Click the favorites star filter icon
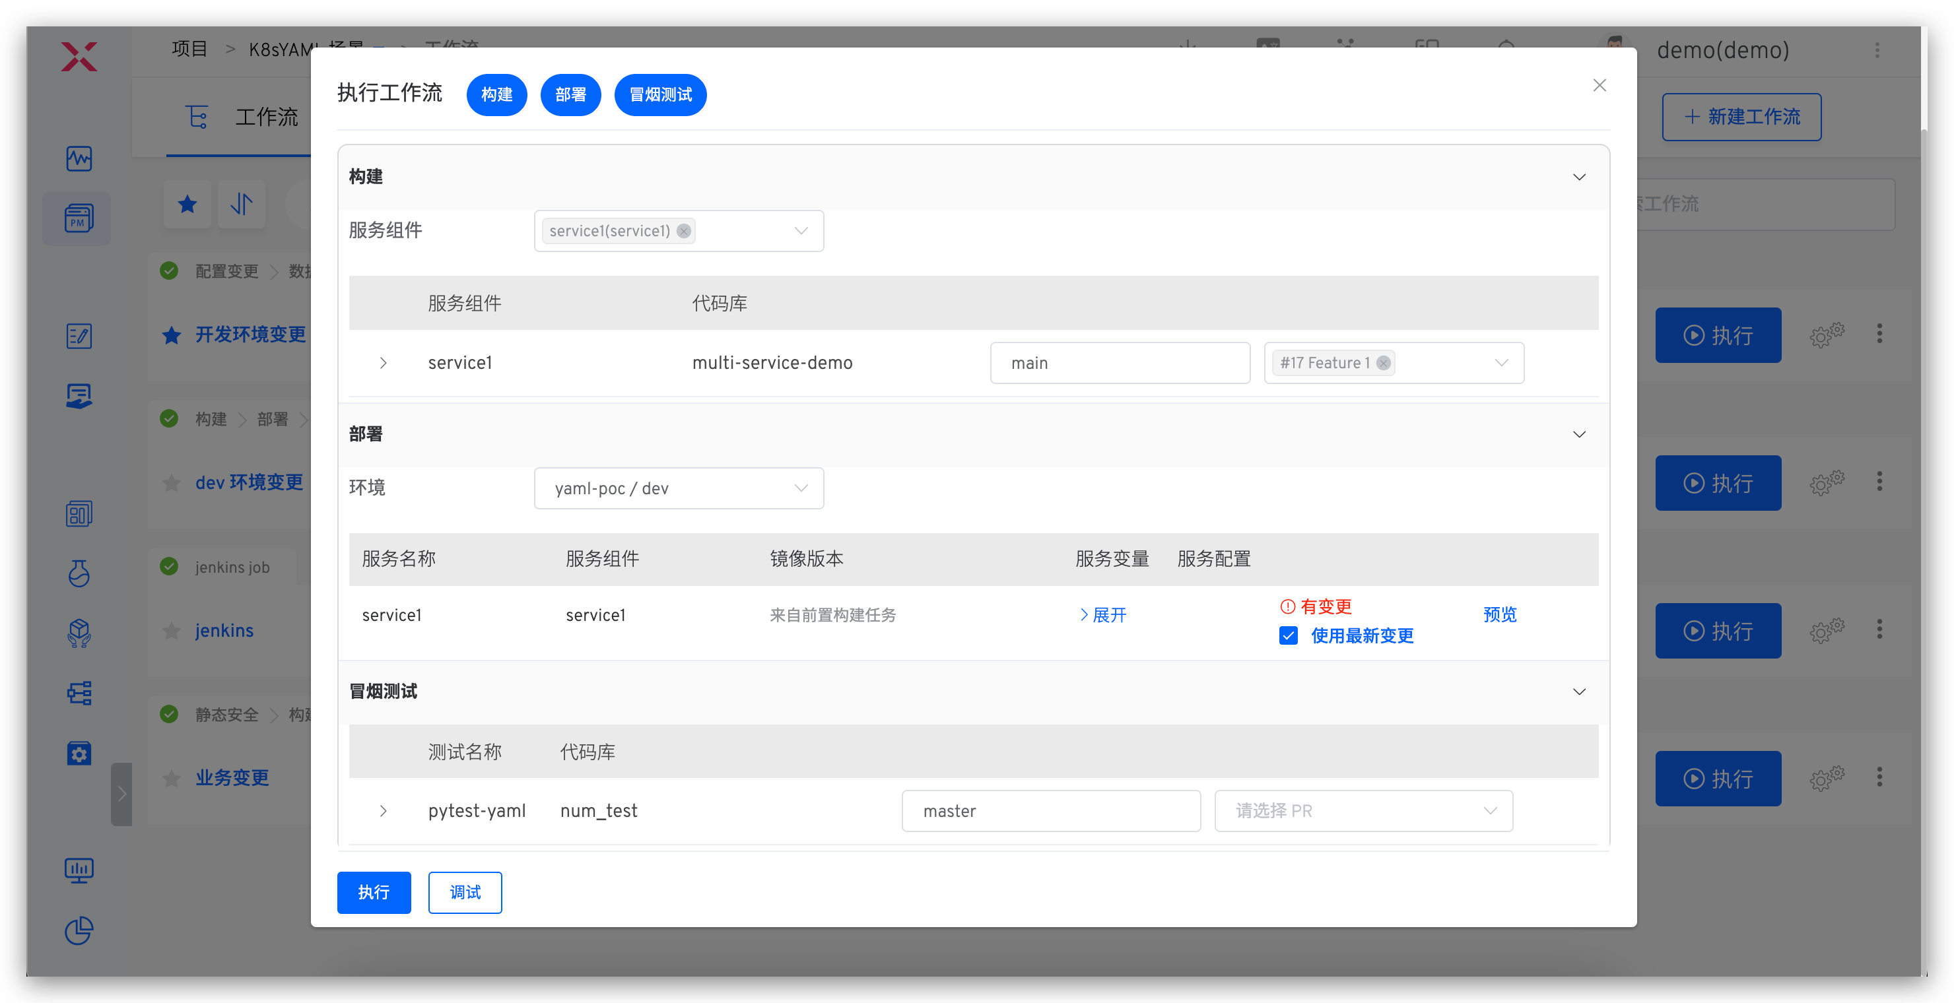This screenshot has width=1954, height=1003. (187, 204)
